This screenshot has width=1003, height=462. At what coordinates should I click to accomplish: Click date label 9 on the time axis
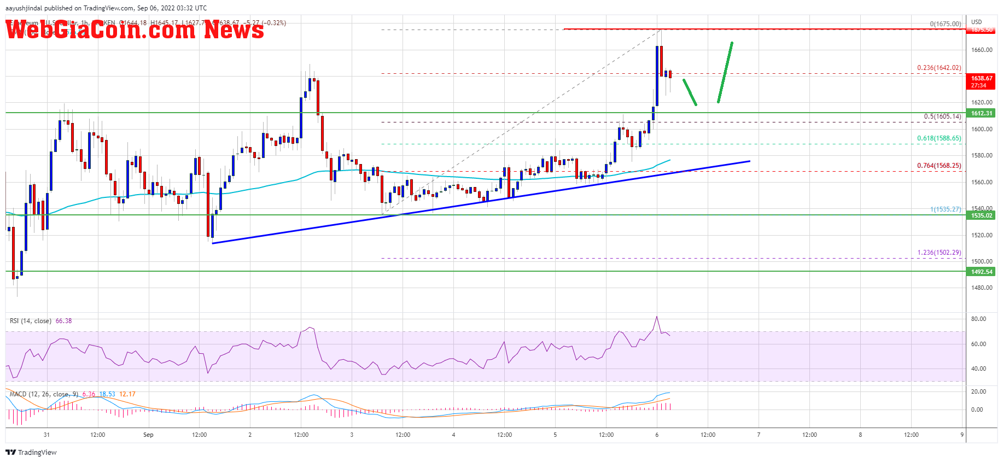962,435
